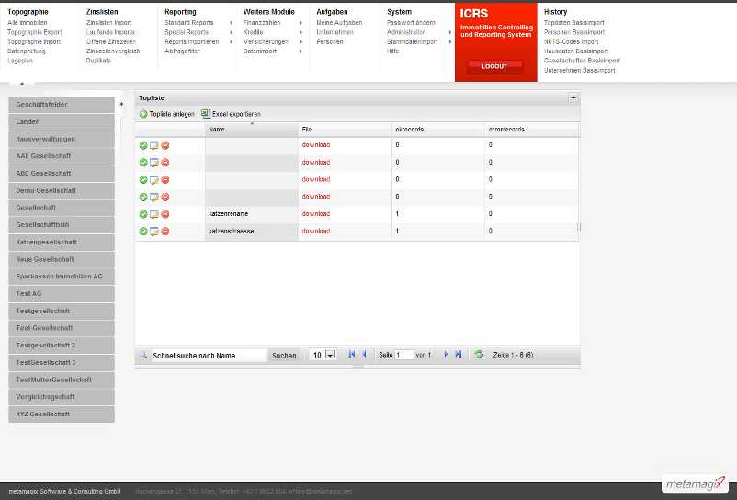Click the green confirm icon in katzenstrasse row
Screen dimensions: 737x500
click(x=143, y=232)
